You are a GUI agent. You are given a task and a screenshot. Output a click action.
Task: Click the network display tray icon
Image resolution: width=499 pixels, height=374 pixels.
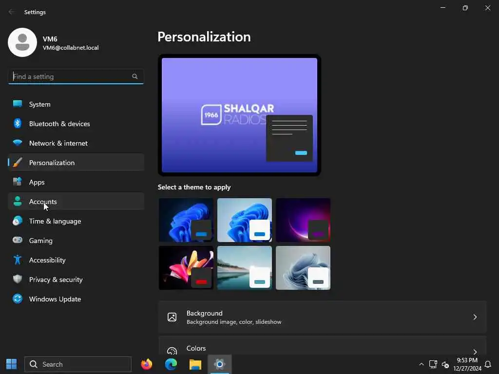433,364
